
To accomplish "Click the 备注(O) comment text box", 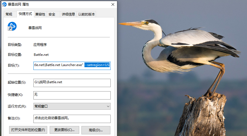I will 72,118.
